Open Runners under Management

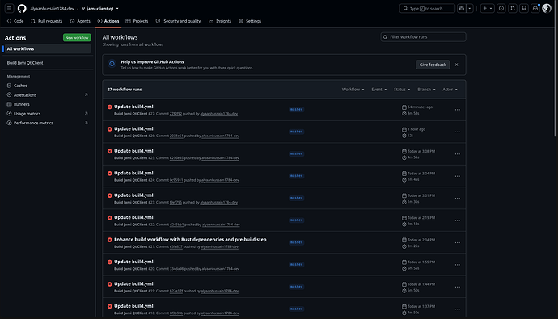(x=47, y=104)
